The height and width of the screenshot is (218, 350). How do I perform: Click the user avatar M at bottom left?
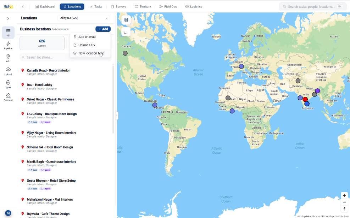click(8, 213)
